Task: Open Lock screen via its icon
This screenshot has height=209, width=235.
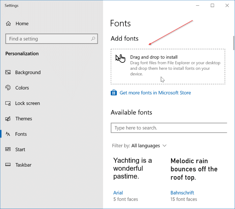Action: (x=8, y=103)
